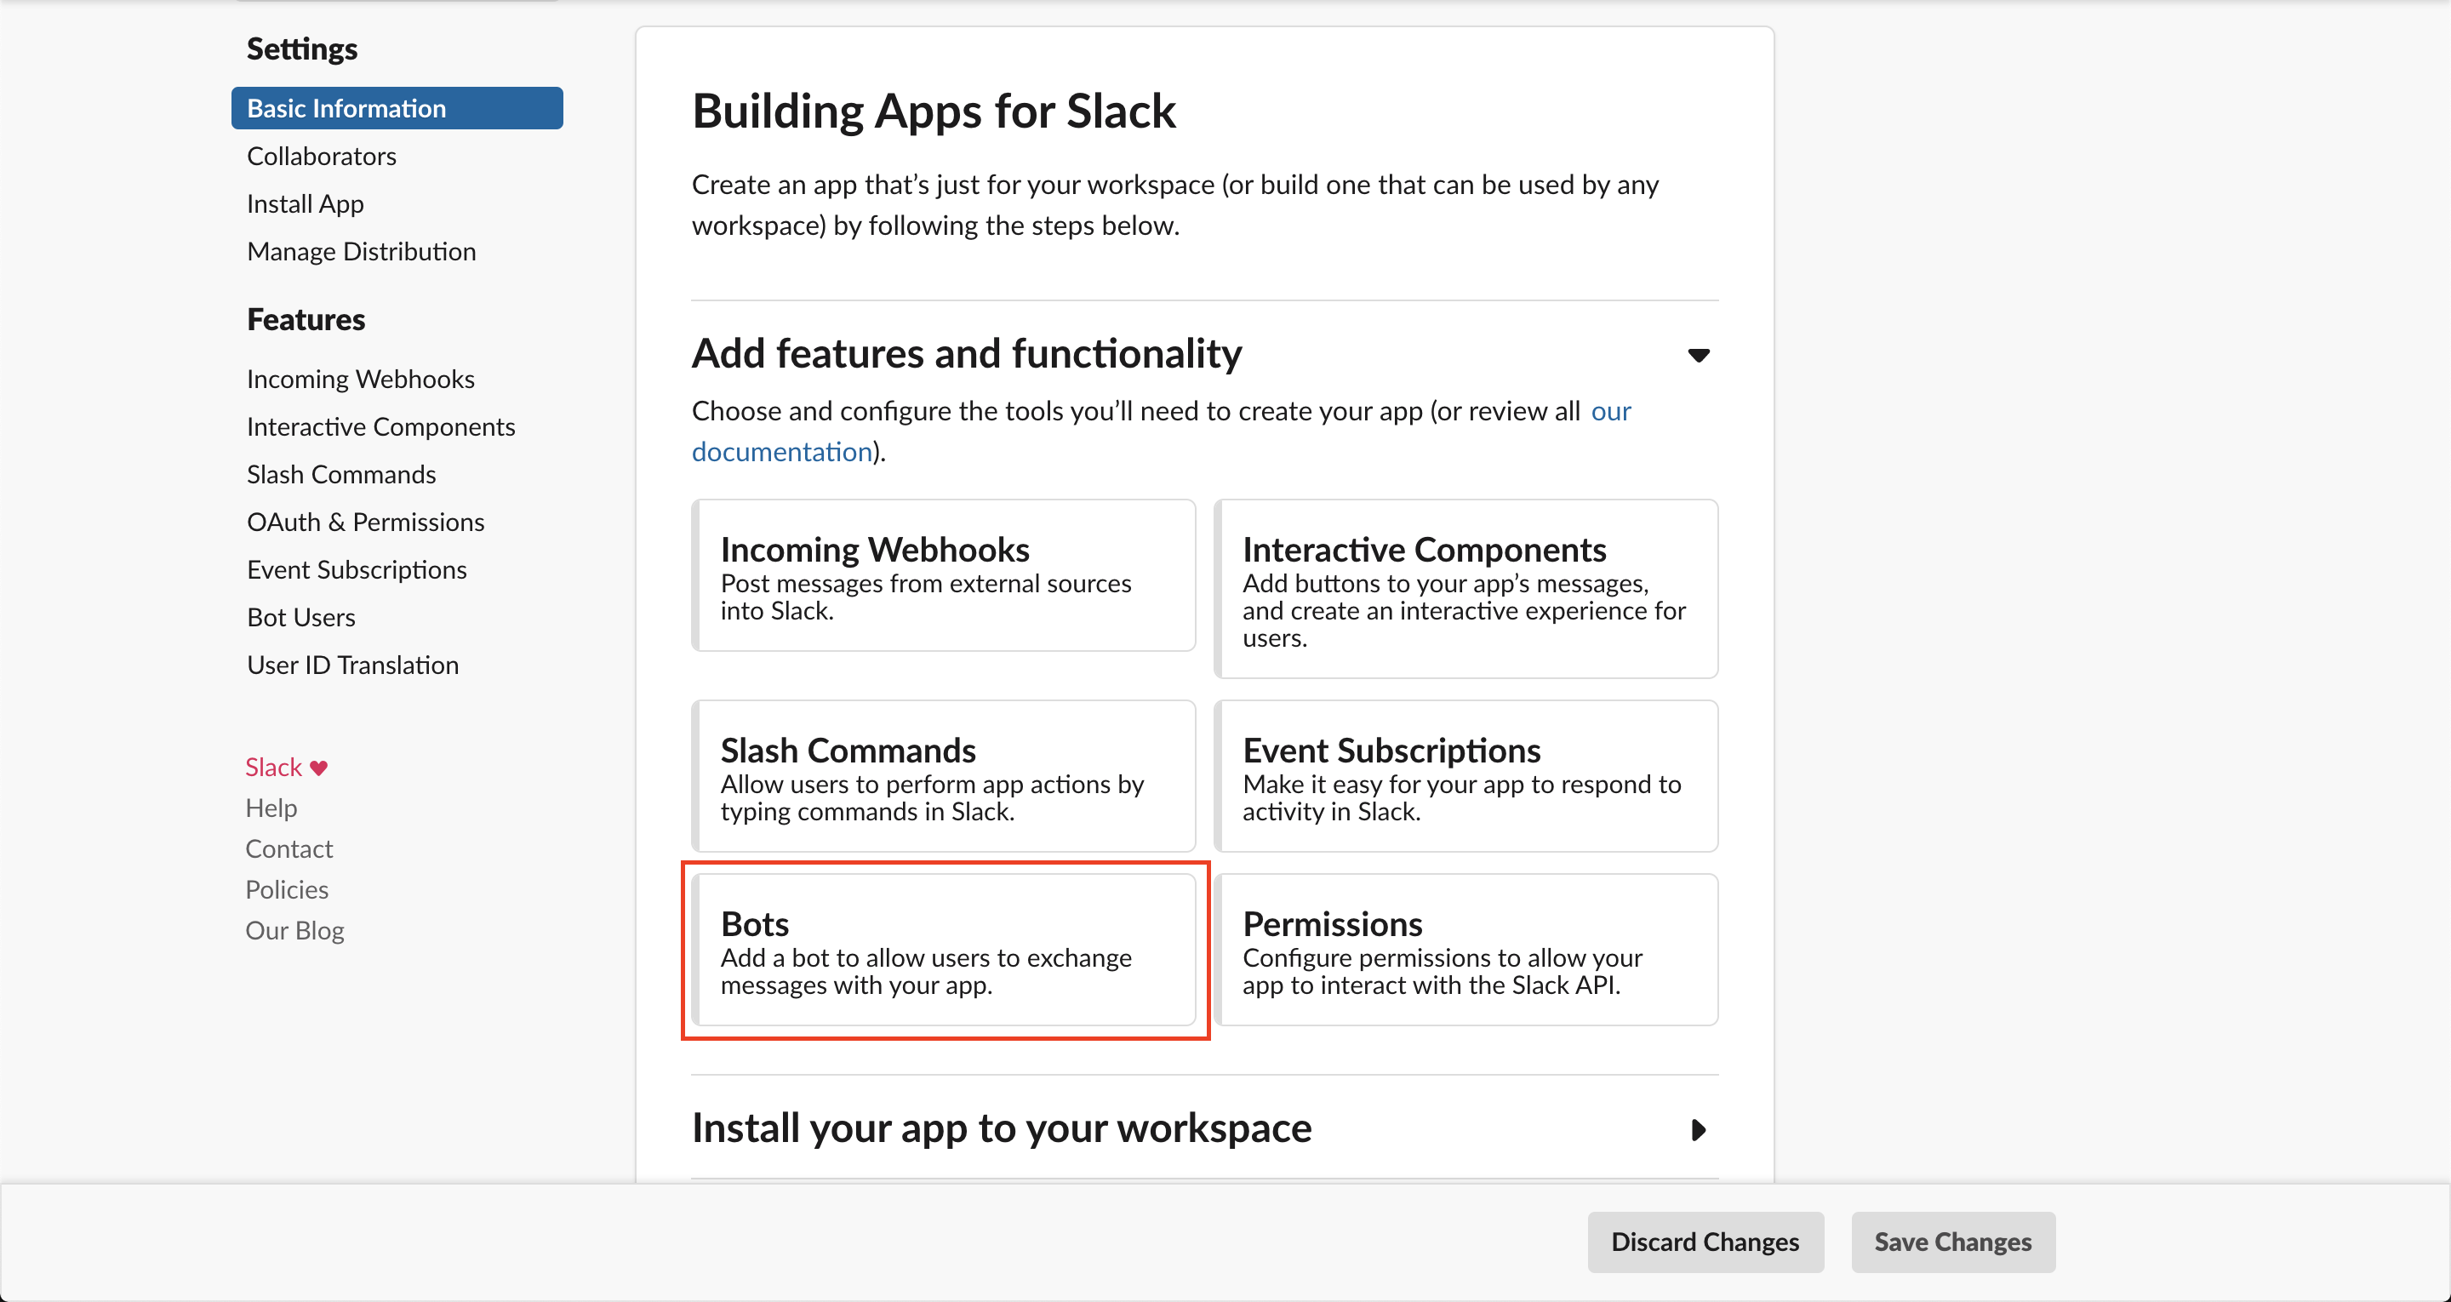This screenshot has height=1302, width=2451.
Task: Collapse the Add features and functionality section
Action: (1698, 355)
